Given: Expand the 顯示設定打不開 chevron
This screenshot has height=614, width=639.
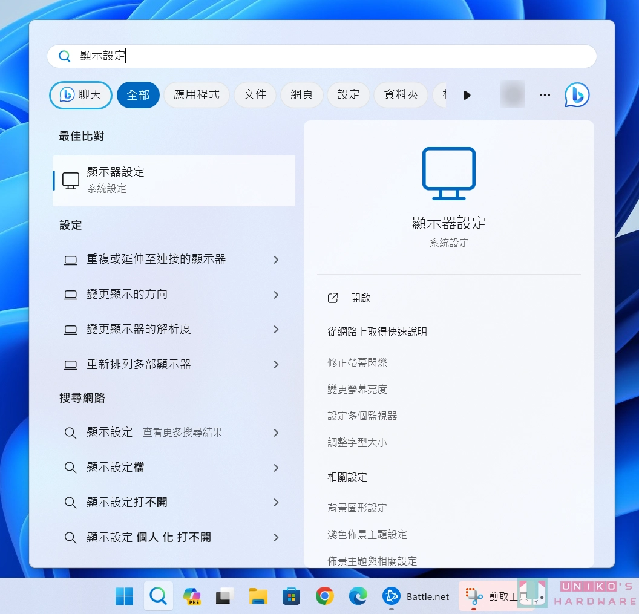Looking at the screenshot, I should 276,502.
